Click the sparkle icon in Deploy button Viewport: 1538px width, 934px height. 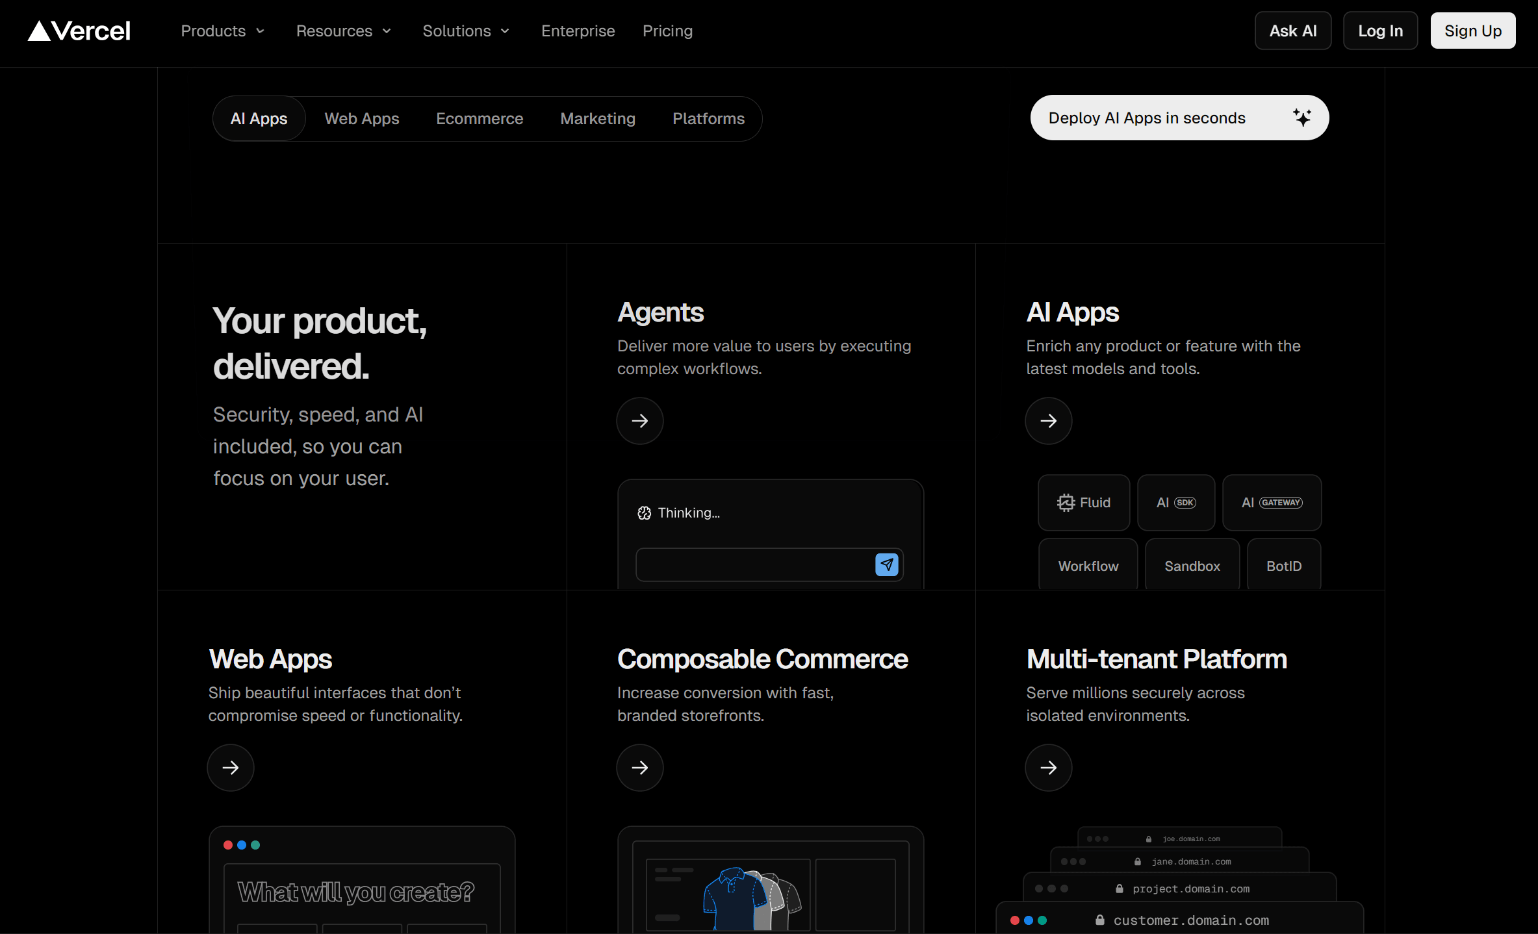click(x=1301, y=118)
